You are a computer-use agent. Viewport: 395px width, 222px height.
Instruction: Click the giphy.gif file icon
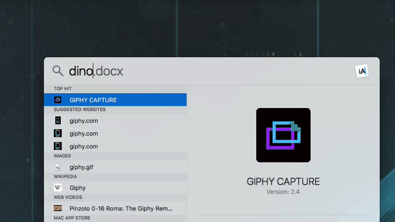pyautogui.click(x=58, y=167)
